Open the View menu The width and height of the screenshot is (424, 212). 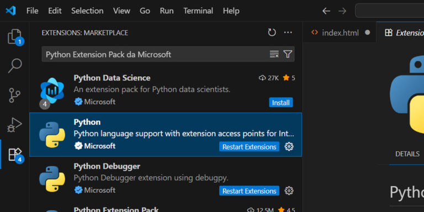pyautogui.click(x=121, y=11)
